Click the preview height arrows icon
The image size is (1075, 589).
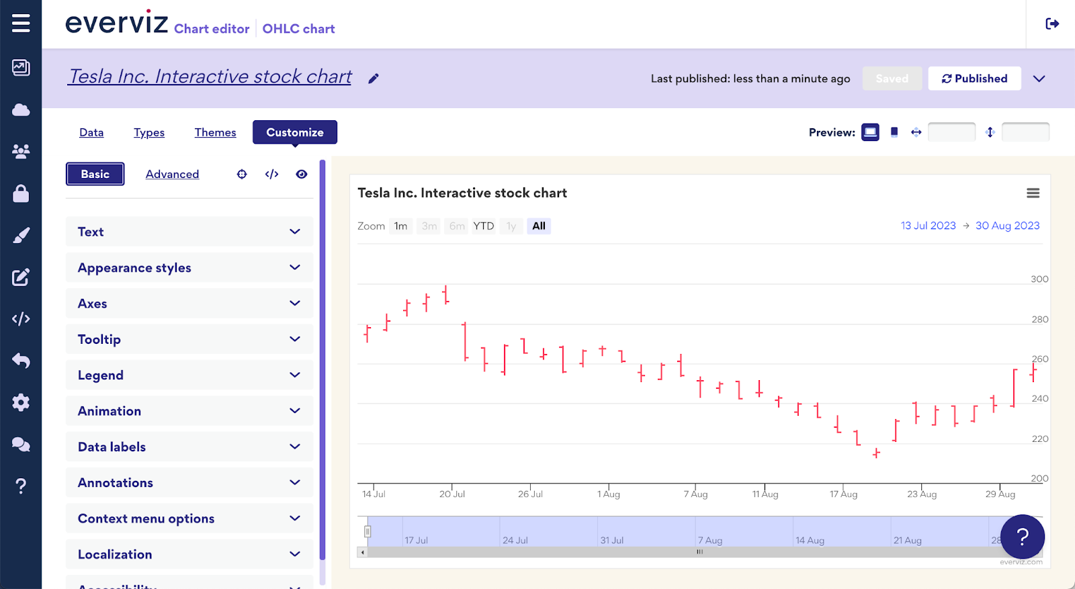pos(990,132)
